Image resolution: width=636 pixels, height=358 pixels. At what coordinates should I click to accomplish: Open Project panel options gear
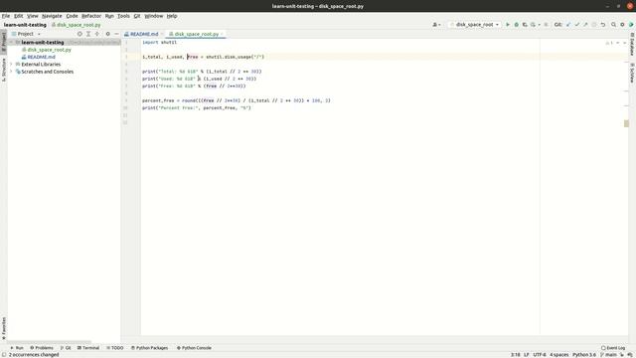108,34
